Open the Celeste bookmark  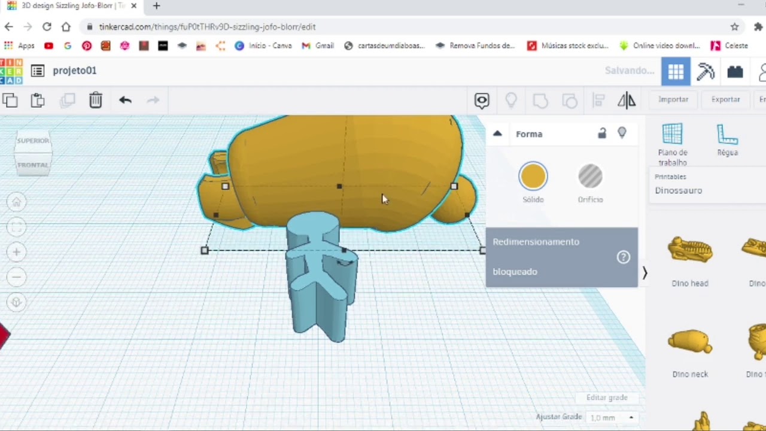coord(729,45)
